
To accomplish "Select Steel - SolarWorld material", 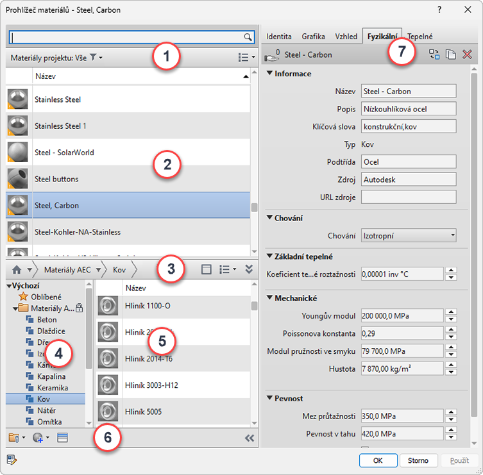I will tap(128, 152).
